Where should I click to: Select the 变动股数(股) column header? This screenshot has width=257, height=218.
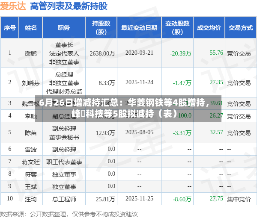pos(177,28)
